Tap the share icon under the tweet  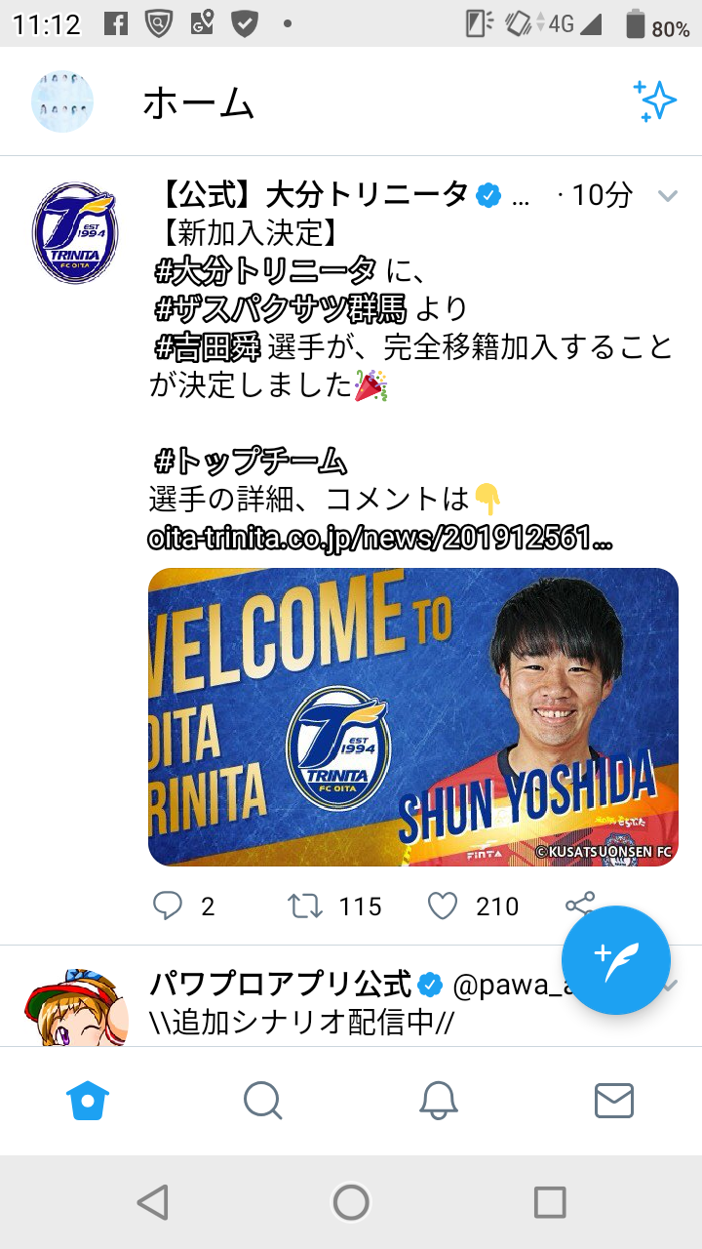click(581, 905)
